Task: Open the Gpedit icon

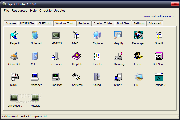Action: [159, 35]
